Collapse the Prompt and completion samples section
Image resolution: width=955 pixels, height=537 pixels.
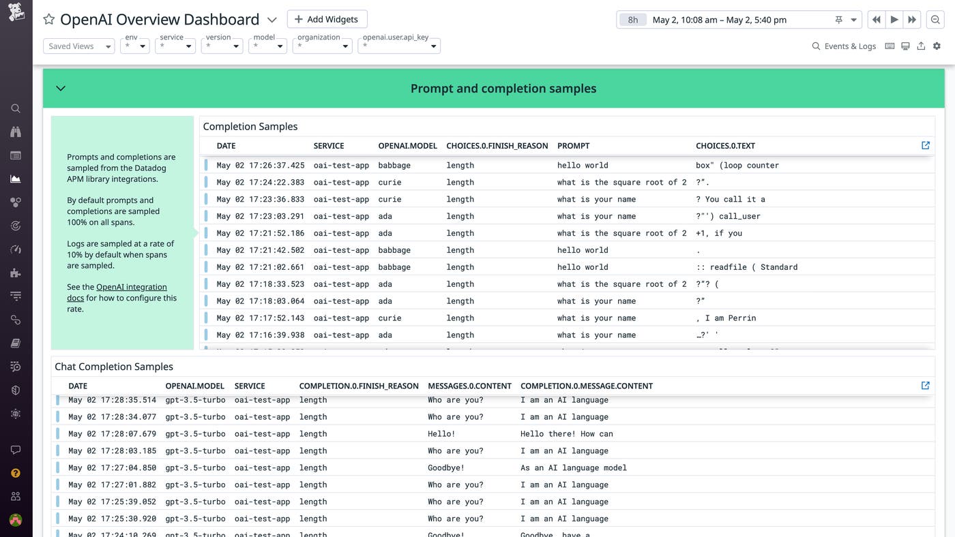tap(60, 88)
